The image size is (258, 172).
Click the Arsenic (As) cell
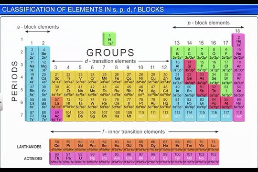(202, 78)
